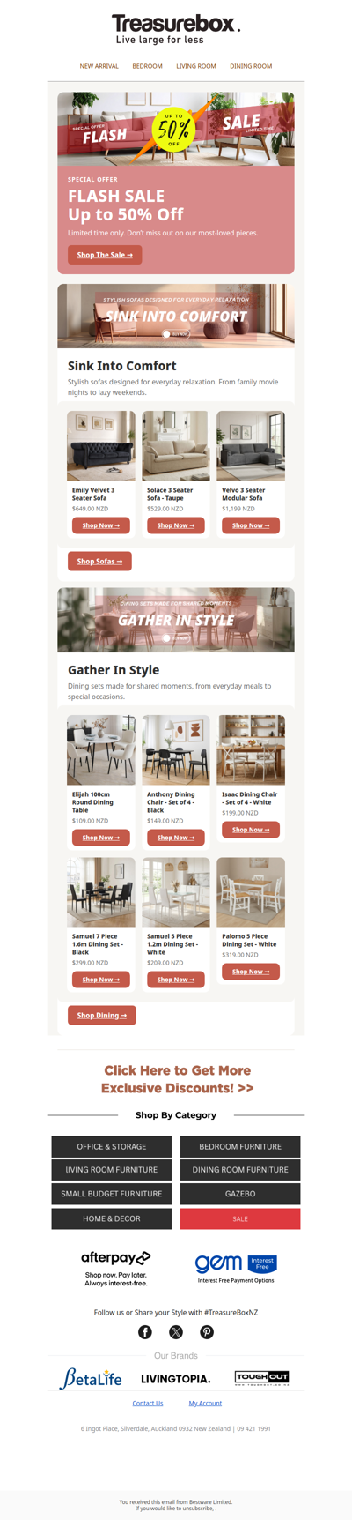Screen dimensions: 352x1520
Task: Click Shop Now under Palomo 5 Piece set
Action: 251,972
